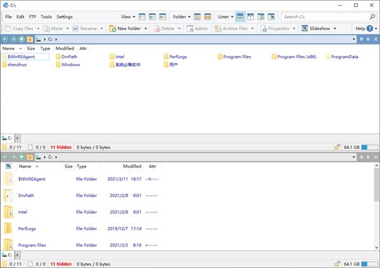Viewport: 380px width, 268px height.
Task: Click the Forward arrow in lower pane
Action: [x=13, y=157]
